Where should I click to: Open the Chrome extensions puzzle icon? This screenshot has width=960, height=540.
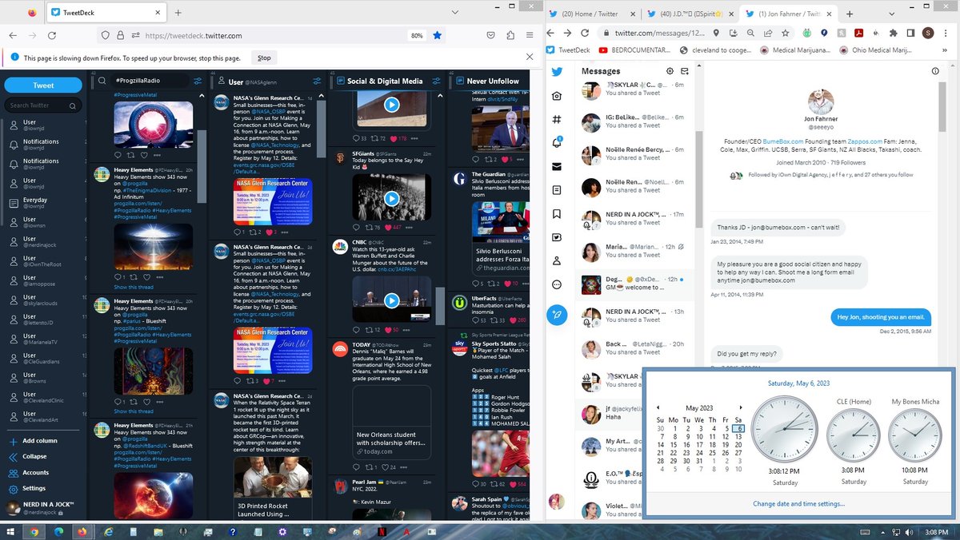pyautogui.click(x=893, y=33)
